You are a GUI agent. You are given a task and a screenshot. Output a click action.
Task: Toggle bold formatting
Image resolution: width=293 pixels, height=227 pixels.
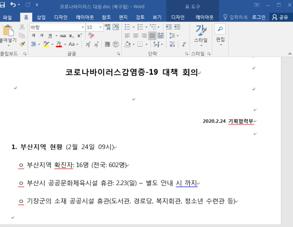tap(33, 36)
